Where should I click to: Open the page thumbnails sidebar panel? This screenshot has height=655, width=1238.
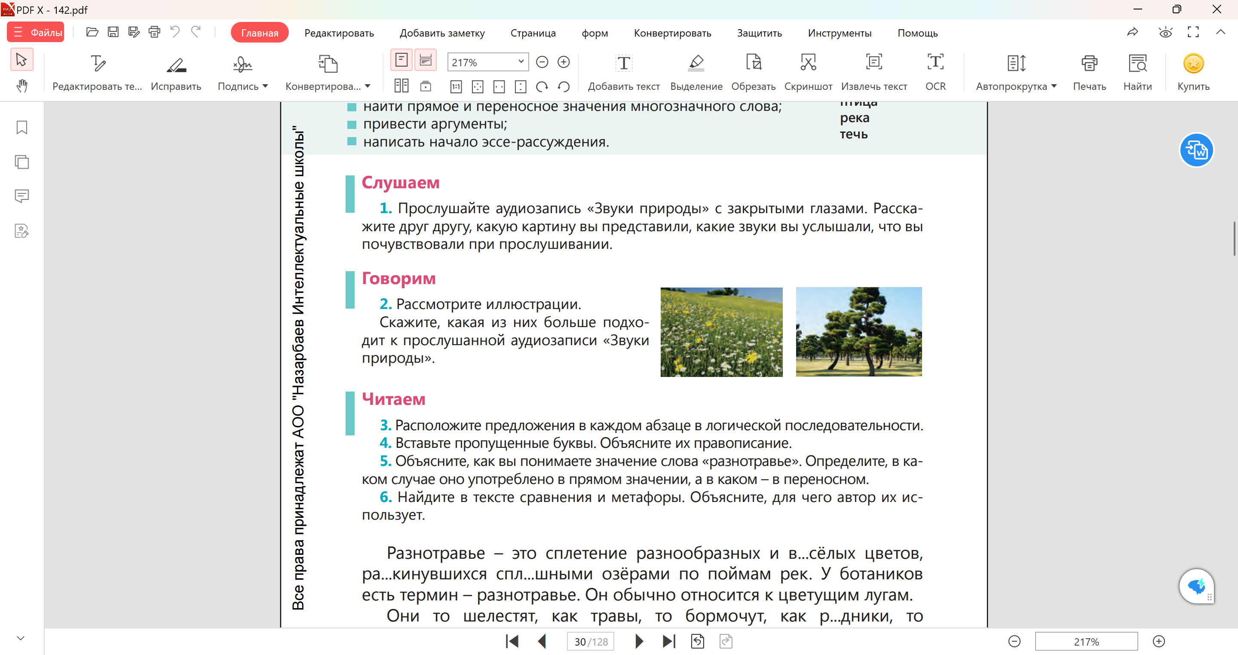tap(21, 162)
